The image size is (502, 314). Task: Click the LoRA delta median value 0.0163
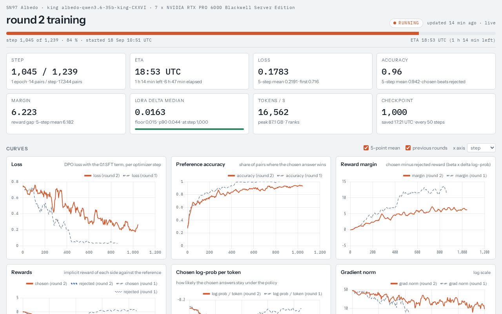(150, 112)
